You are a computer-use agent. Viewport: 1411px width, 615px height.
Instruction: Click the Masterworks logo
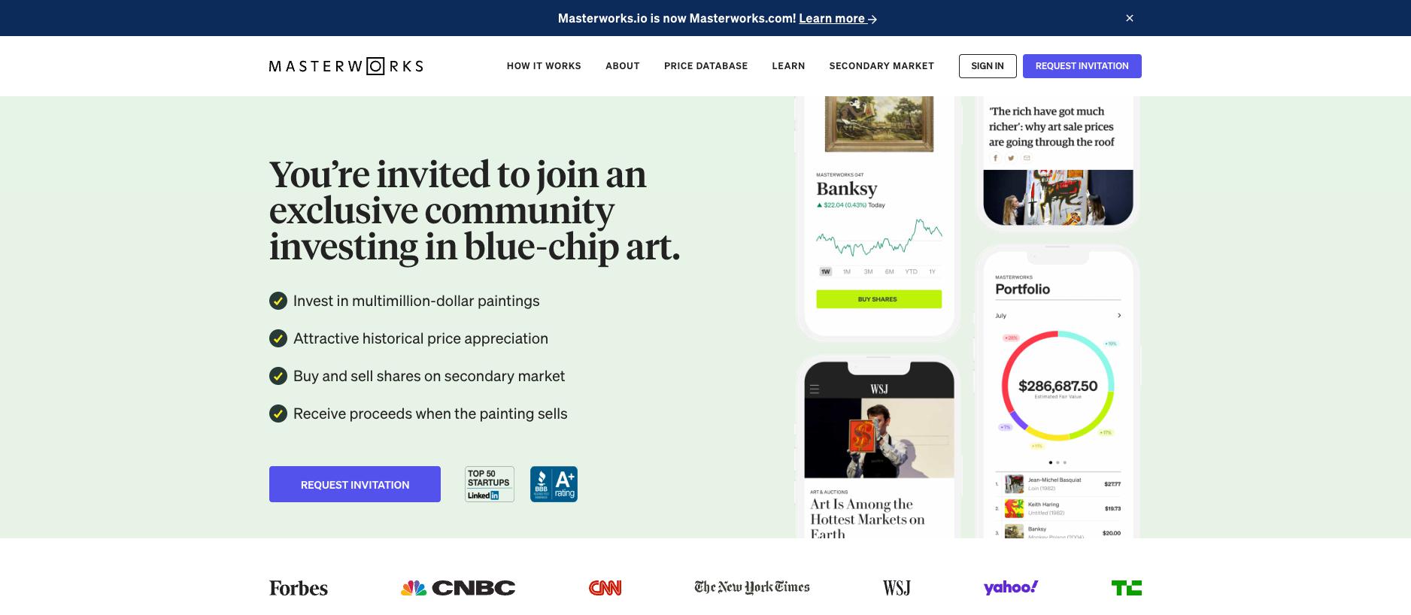point(346,66)
